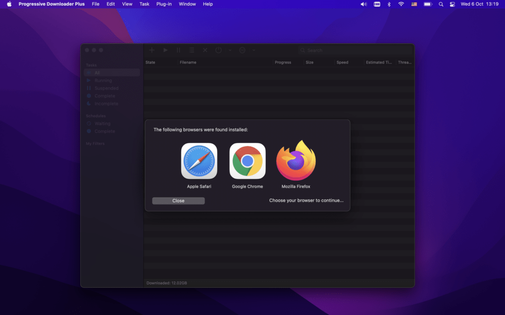Select Incomplete in the Tasks sidebar

[112, 103]
